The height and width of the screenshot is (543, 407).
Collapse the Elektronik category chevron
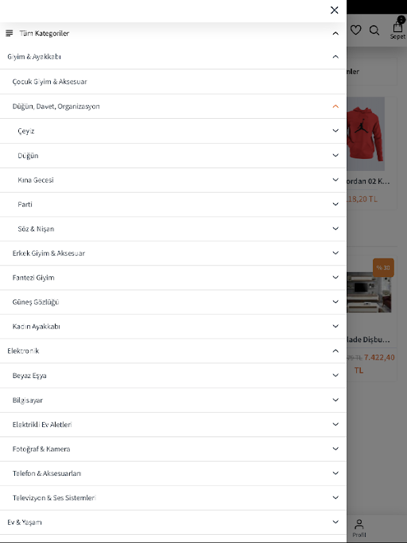[335, 351]
